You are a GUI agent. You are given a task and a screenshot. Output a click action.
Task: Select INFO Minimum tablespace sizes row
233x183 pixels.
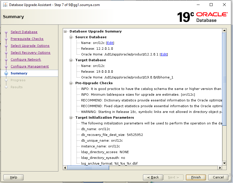(x=138, y=95)
